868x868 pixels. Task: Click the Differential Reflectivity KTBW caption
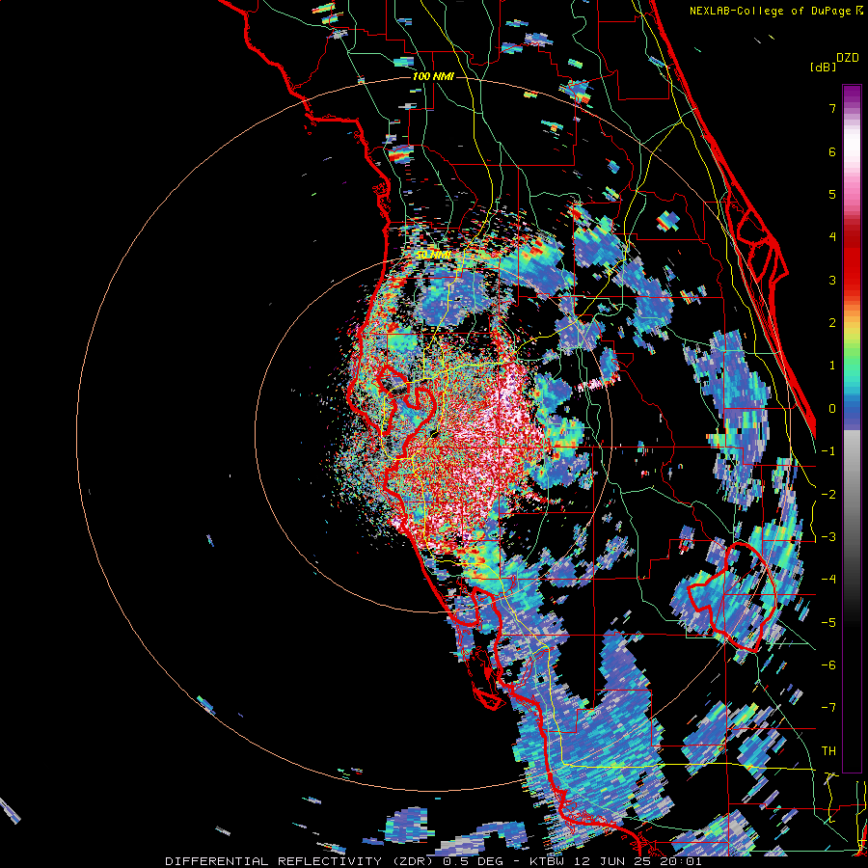(433, 861)
